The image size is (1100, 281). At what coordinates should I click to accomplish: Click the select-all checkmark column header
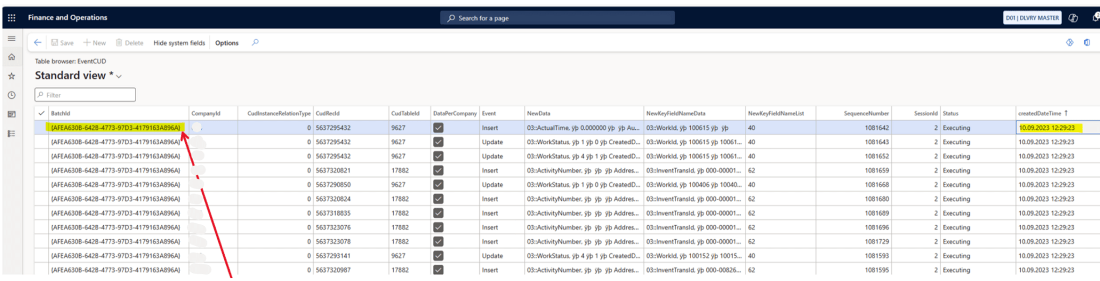41,113
